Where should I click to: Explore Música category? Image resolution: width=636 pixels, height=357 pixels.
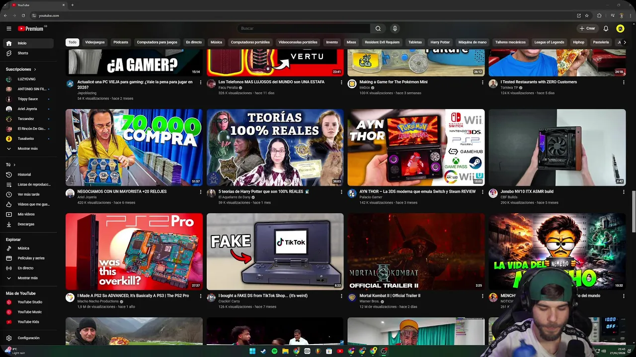click(28, 248)
